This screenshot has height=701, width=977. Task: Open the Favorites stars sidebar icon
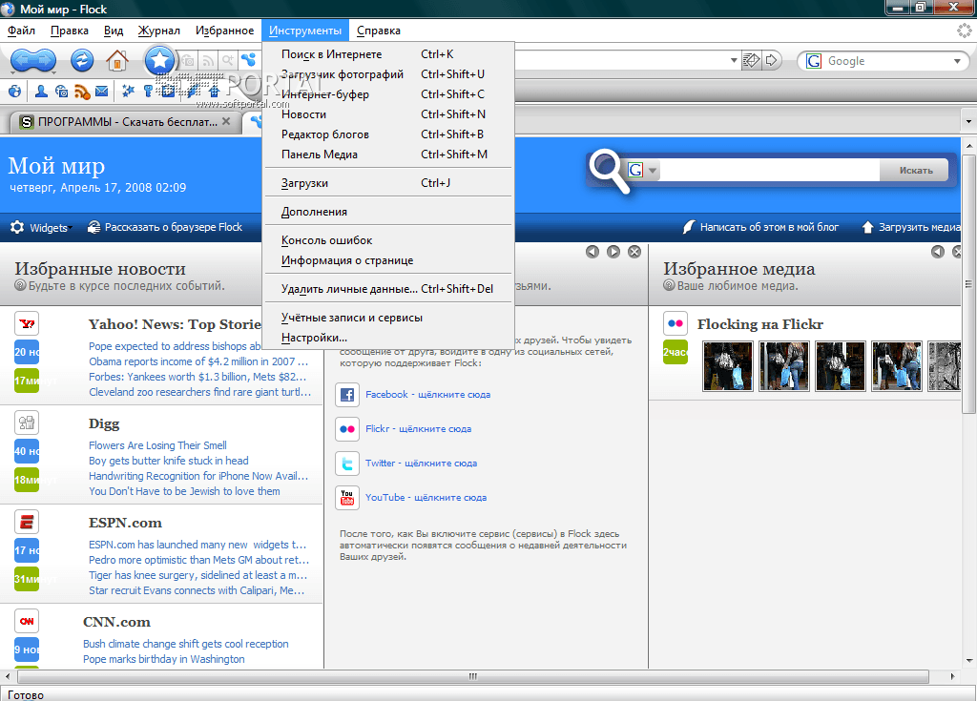(x=129, y=92)
